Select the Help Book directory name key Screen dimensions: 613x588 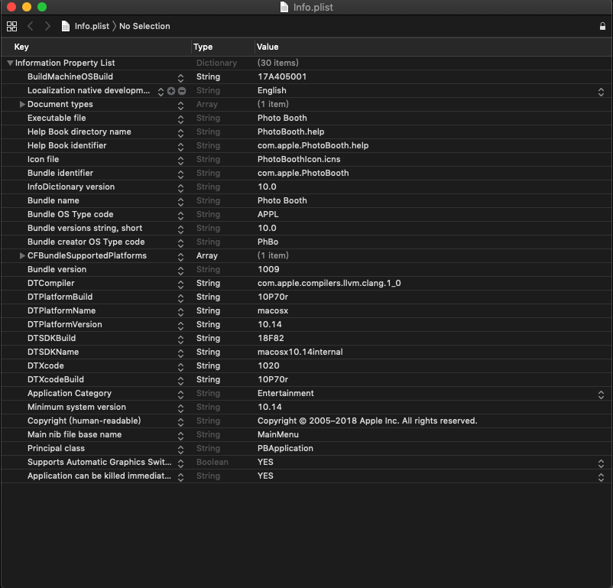click(79, 132)
